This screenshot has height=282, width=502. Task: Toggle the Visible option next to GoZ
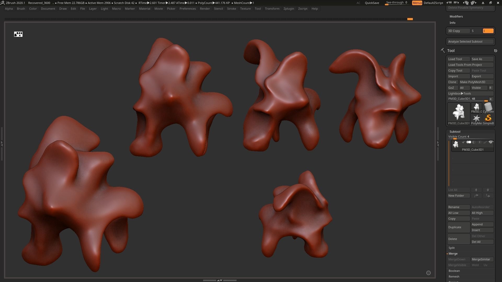tap(479, 88)
